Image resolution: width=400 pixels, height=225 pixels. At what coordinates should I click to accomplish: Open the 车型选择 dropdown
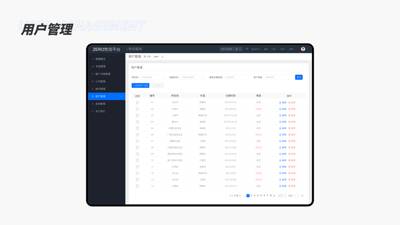click(236, 77)
